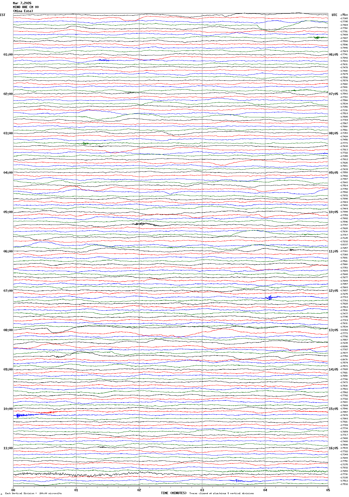349x497 pixels.
Task: Click the traces clipped footnote text
Action: [221, 493]
